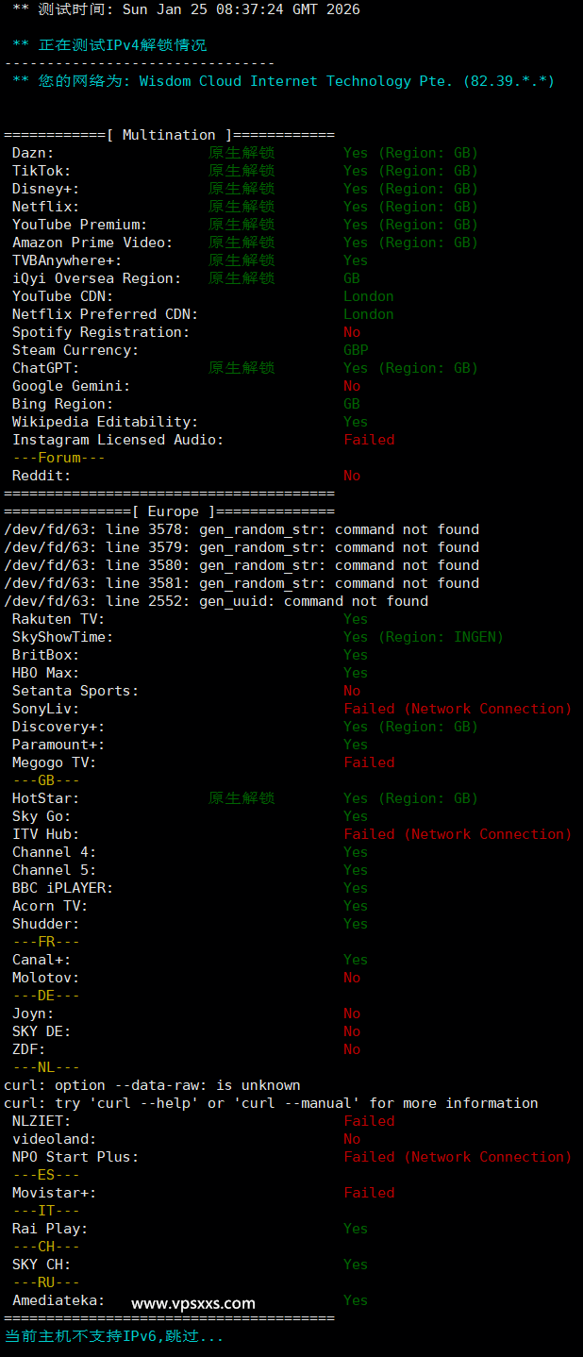Click the GBP Steam Currency value
This screenshot has width=583, height=1357.
(x=356, y=350)
